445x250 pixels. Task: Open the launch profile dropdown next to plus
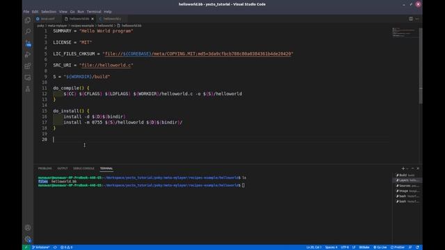(407, 168)
